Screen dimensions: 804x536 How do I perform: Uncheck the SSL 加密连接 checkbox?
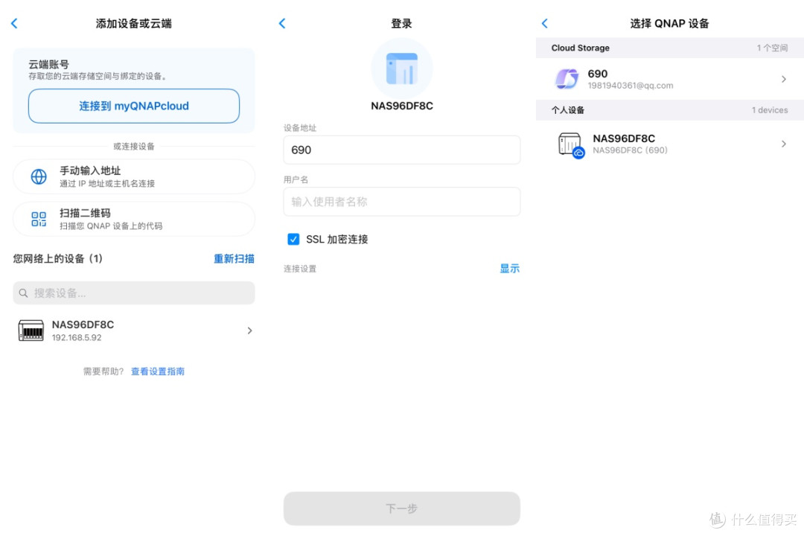pyautogui.click(x=293, y=239)
